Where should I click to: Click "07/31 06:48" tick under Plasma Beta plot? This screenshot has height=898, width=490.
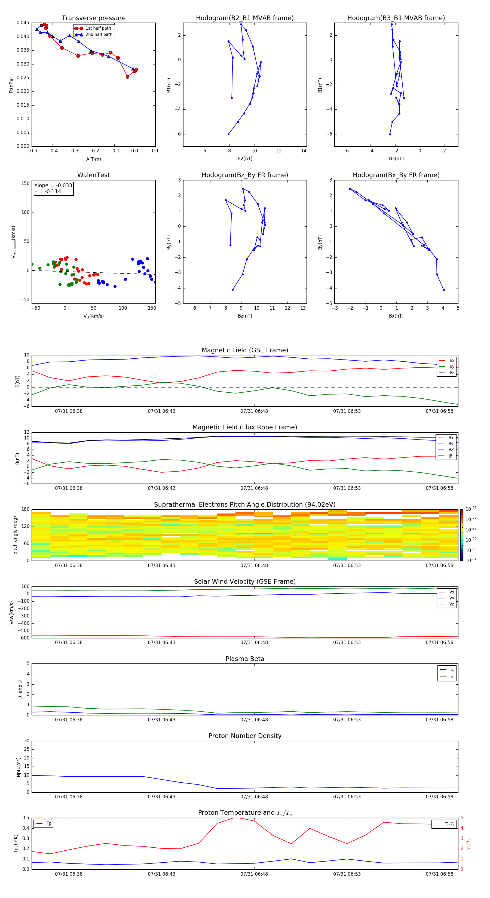(x=254, y=719)
